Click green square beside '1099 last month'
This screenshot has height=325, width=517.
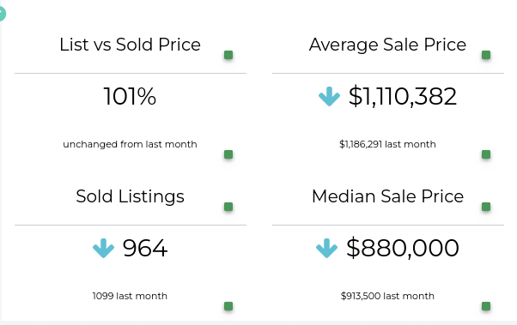[228, 306]
